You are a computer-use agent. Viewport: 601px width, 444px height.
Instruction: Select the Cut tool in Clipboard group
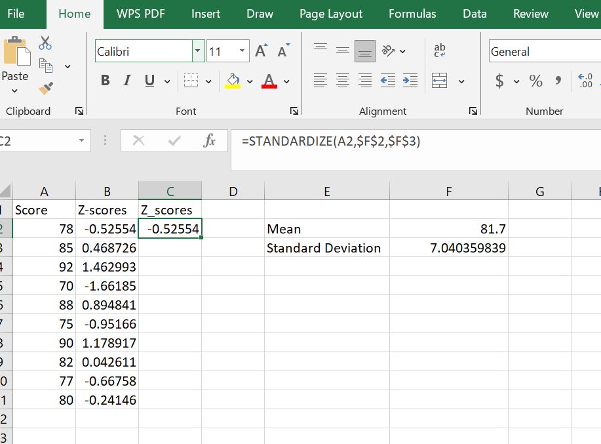(x=45, y=42)
